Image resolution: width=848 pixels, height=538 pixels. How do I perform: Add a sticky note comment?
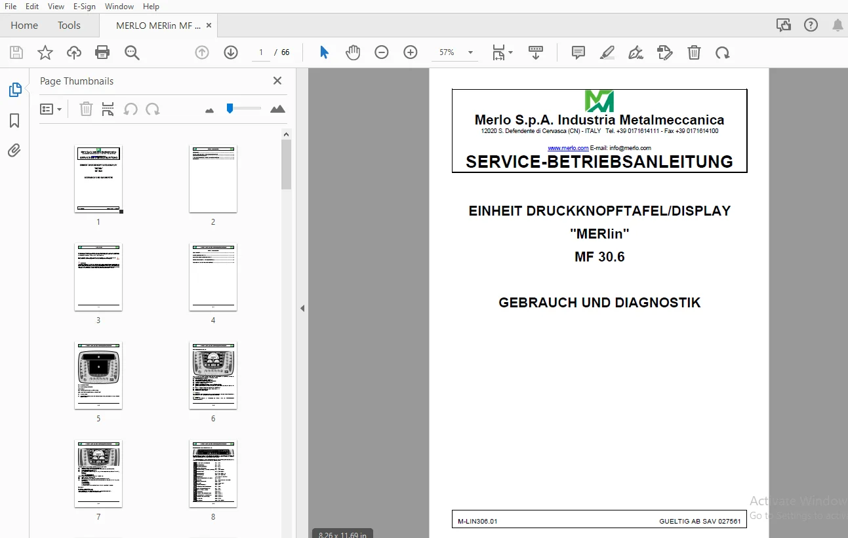point(578,52)
